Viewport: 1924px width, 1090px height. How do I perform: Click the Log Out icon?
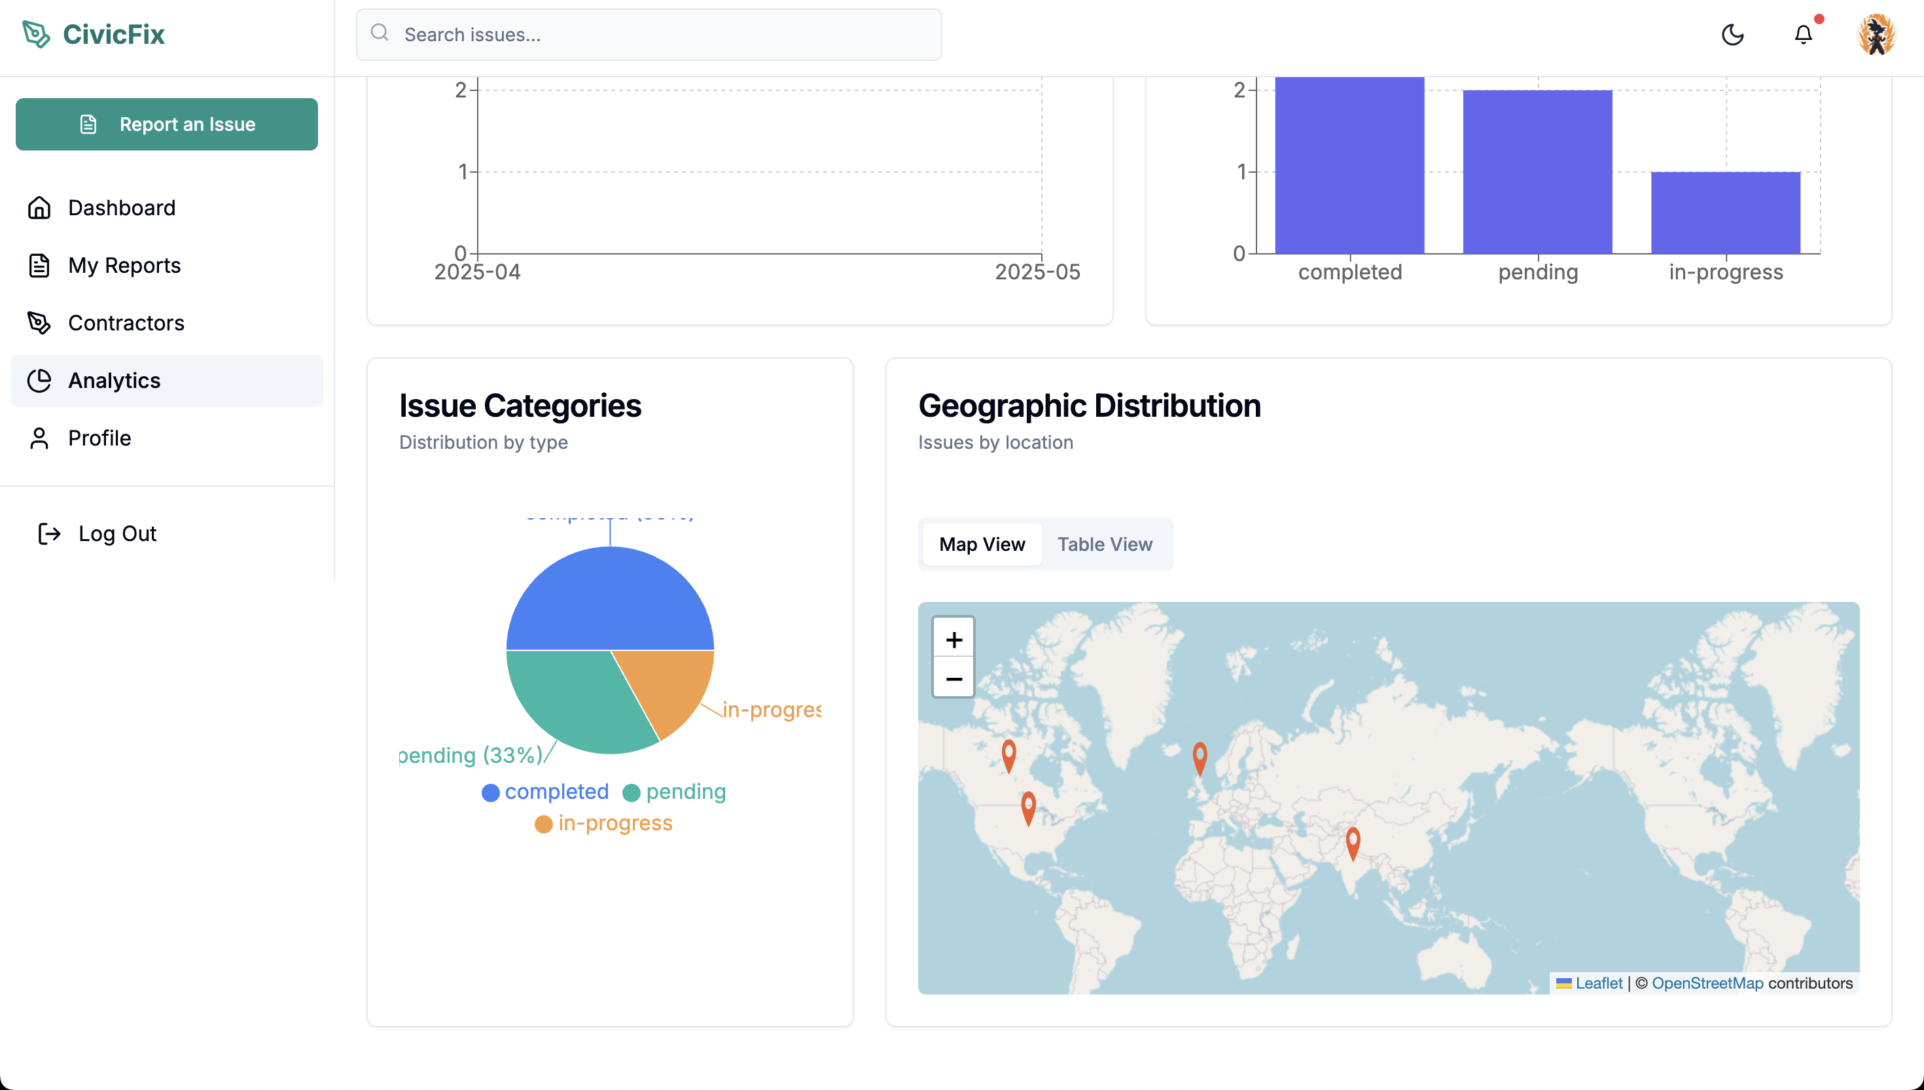tap(50, 534)
